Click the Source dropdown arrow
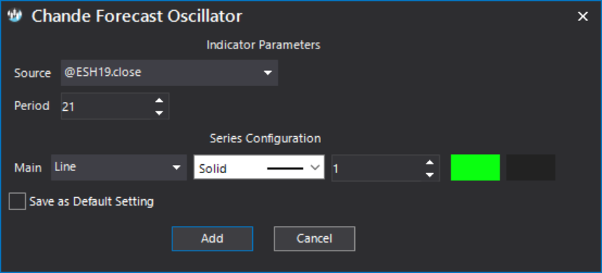This screenshot has height=273, width=602. pos(267,72)
